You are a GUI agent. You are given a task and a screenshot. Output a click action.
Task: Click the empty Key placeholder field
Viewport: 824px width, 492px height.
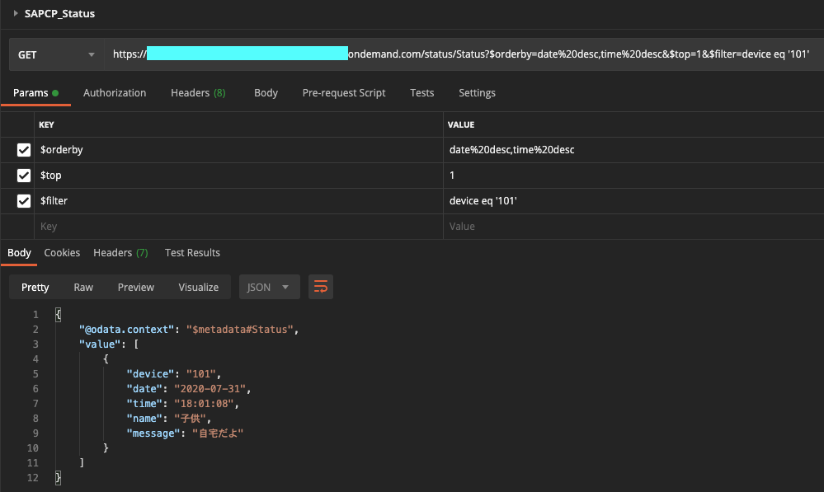click(239, 227)
